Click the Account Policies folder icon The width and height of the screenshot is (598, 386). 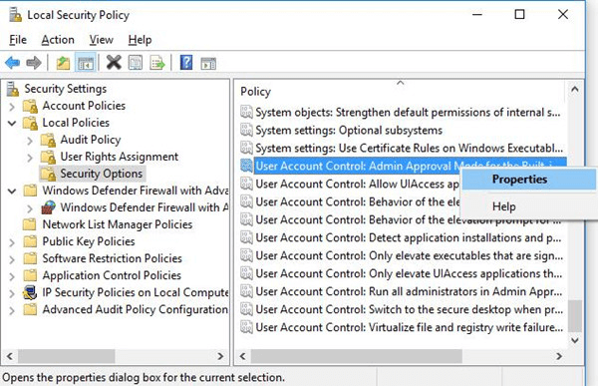(x=30, y=106)
